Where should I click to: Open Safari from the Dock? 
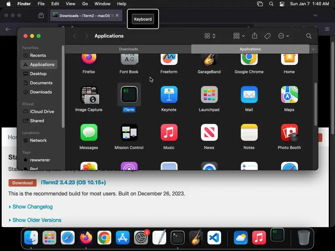(x=68, y=238)
